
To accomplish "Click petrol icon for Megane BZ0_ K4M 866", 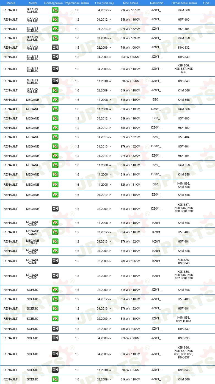I will (x=55, y=100).
